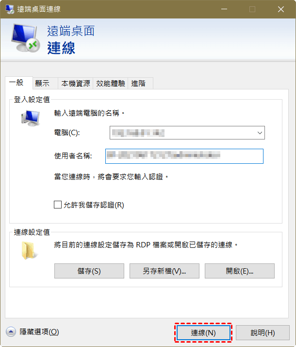
Task: Expand the 電腦 combo box arrow
Action: [260, 133]
